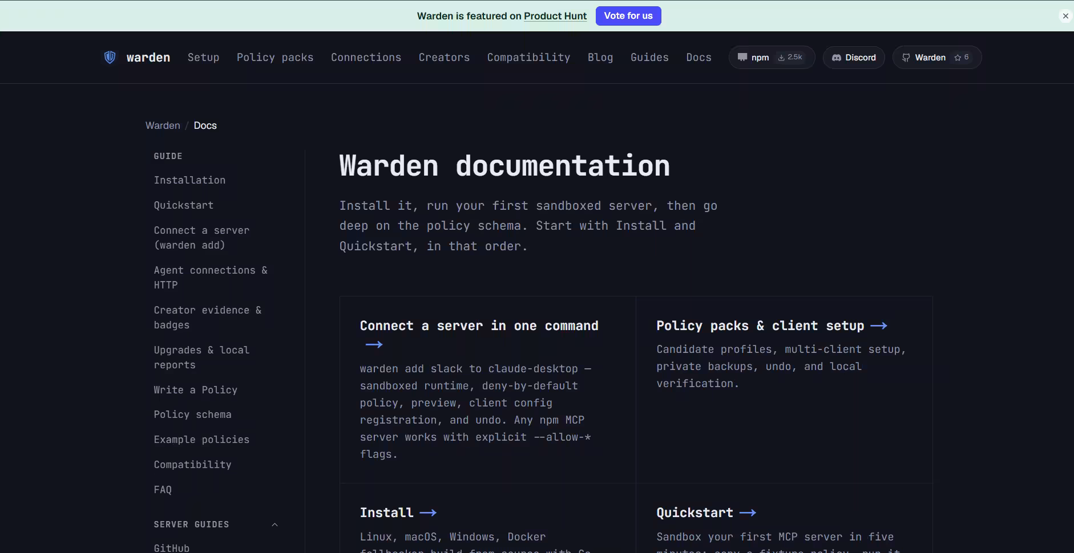Open the npm package badge

point(772,58)
